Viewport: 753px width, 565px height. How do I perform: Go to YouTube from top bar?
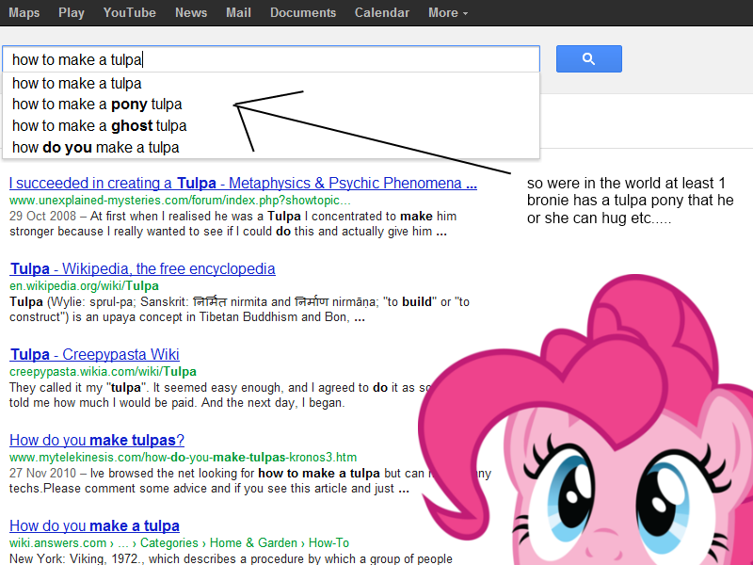(x=130, y=12)
